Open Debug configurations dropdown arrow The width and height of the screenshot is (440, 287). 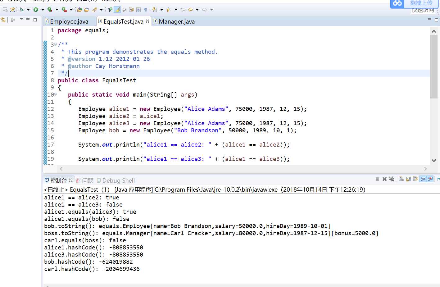[28, 10]
